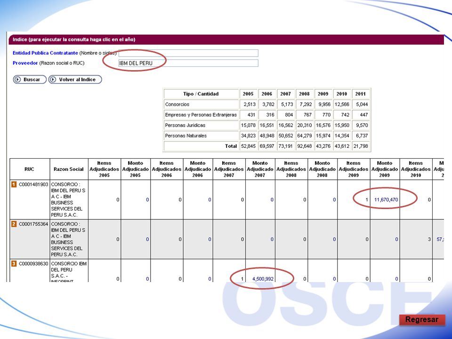Click the Items Adjudicados 2007 column header
The image size is (452, 339).
pos(229,169)
